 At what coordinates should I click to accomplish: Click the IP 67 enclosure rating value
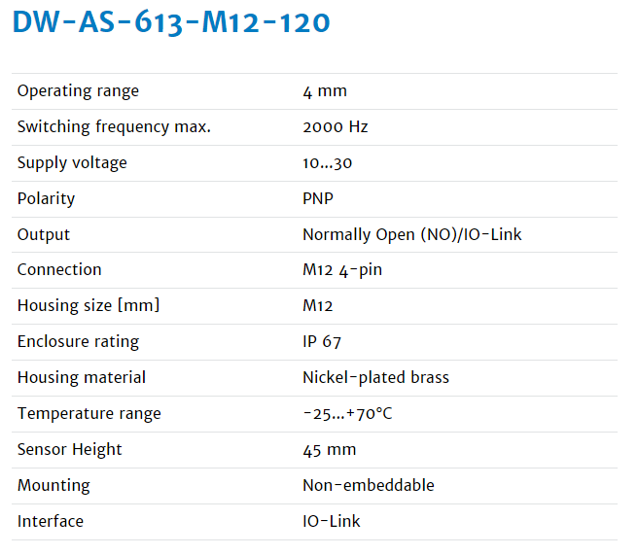[322, 341]
